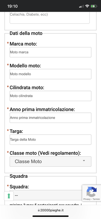101x219 pixels.
Task: Tap the Wi-Fi status icon
Action: click(x=87, y=6)
